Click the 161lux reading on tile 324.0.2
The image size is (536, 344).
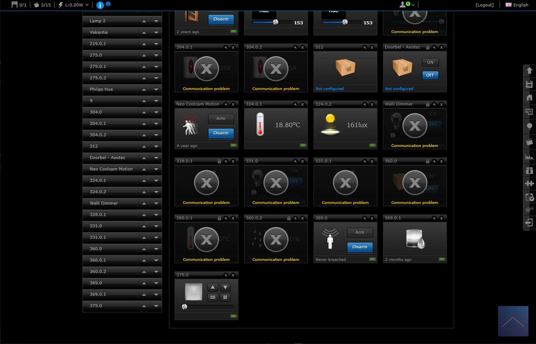pos(357,125)
